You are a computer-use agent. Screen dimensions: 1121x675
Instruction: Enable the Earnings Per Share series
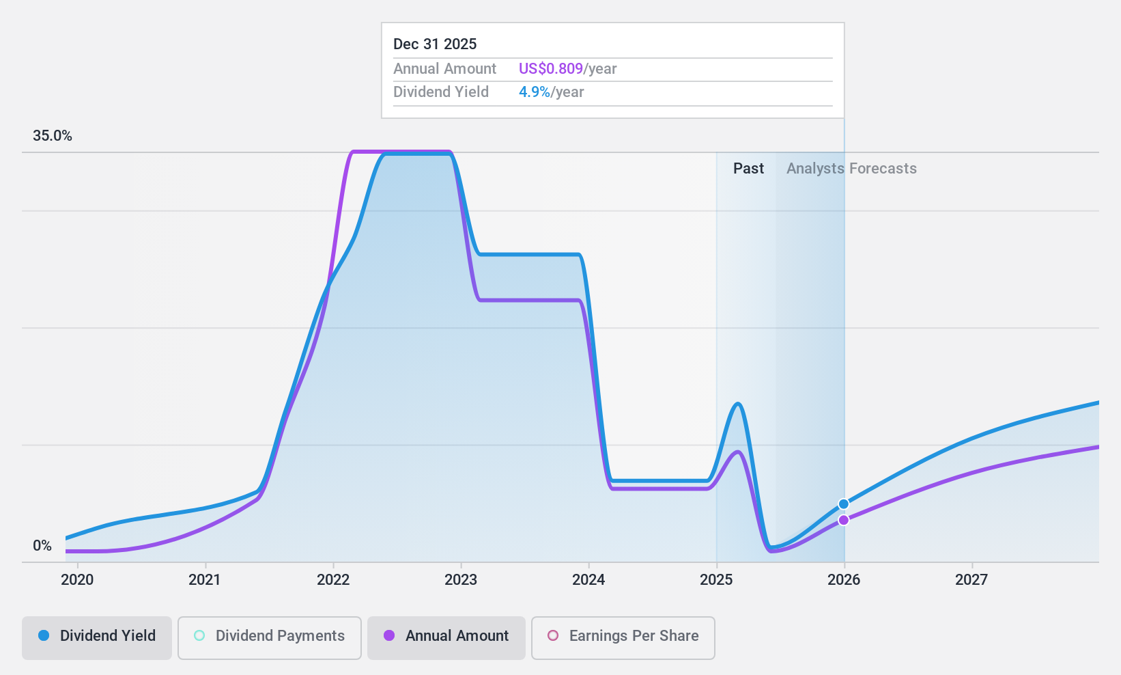tap(623, 638)
